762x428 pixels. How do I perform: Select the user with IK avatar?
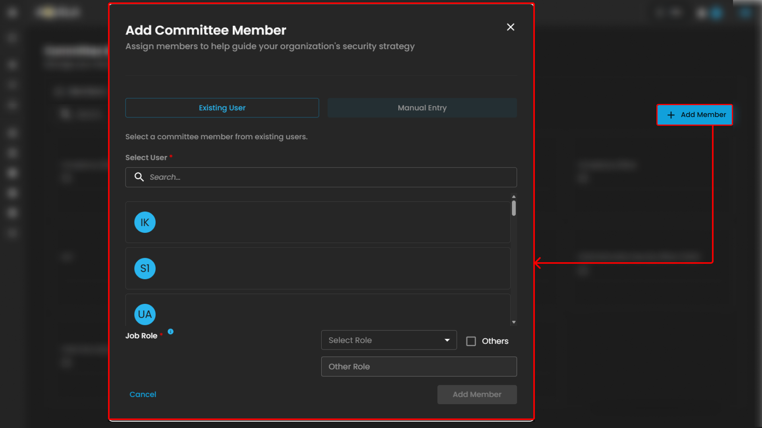(x=318, y=222)
